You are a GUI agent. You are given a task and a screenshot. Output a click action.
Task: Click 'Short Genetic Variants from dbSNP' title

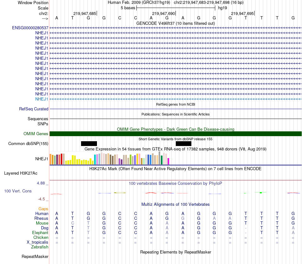coord(175,139)
